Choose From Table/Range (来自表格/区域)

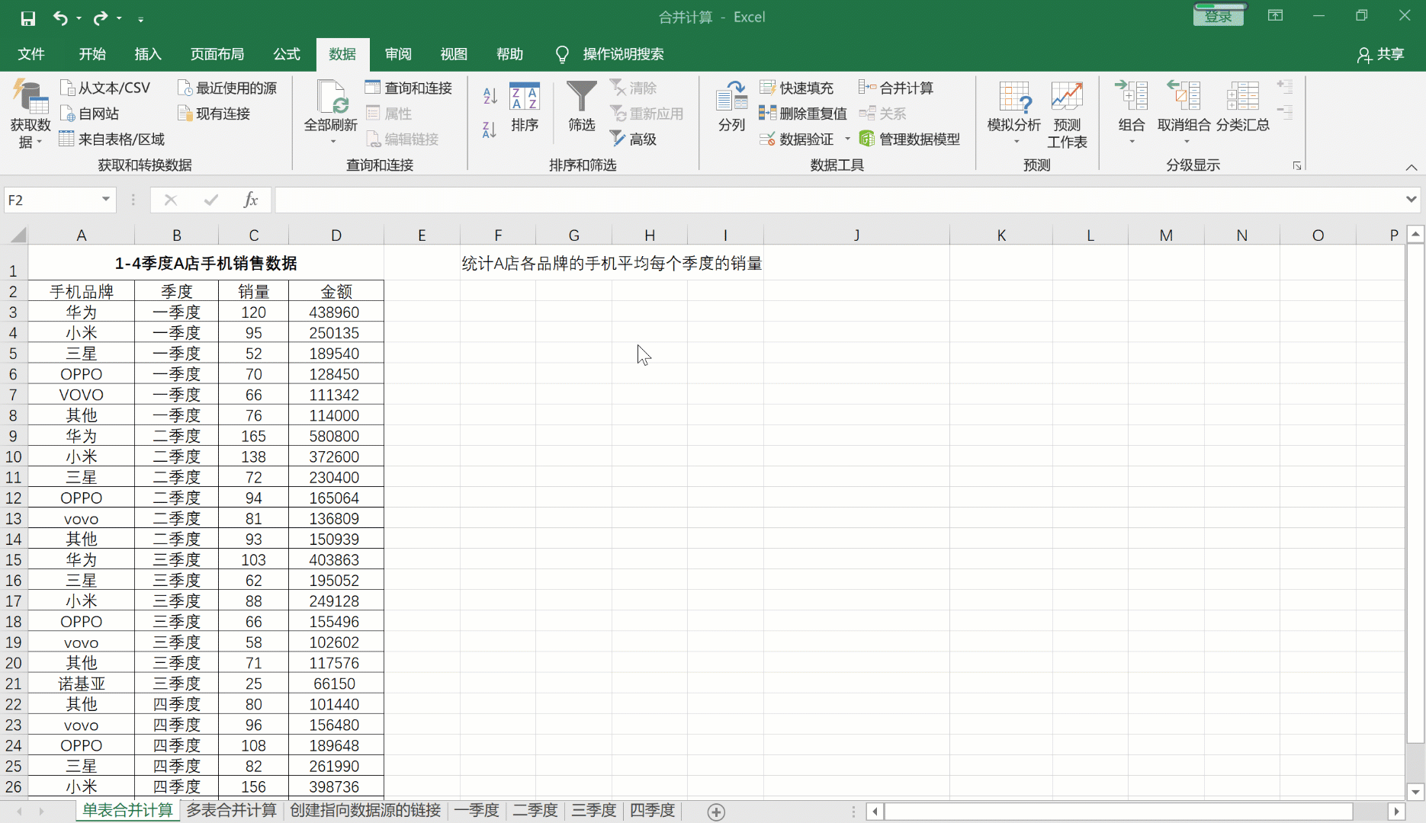pyautogui.click(x=112, y=139)
